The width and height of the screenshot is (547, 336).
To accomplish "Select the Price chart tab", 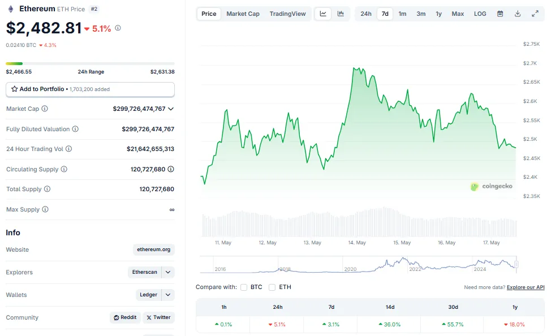I will (209, 14).
